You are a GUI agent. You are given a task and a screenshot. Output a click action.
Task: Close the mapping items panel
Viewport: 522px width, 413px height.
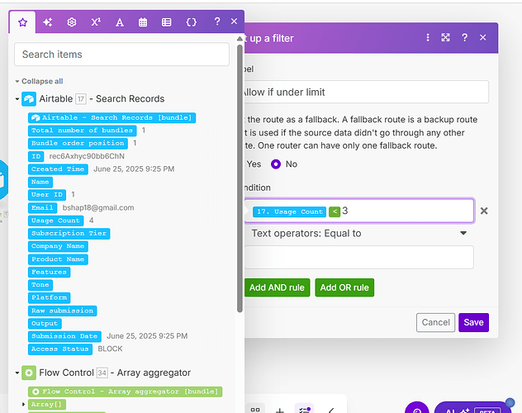(x=234, y=21)
